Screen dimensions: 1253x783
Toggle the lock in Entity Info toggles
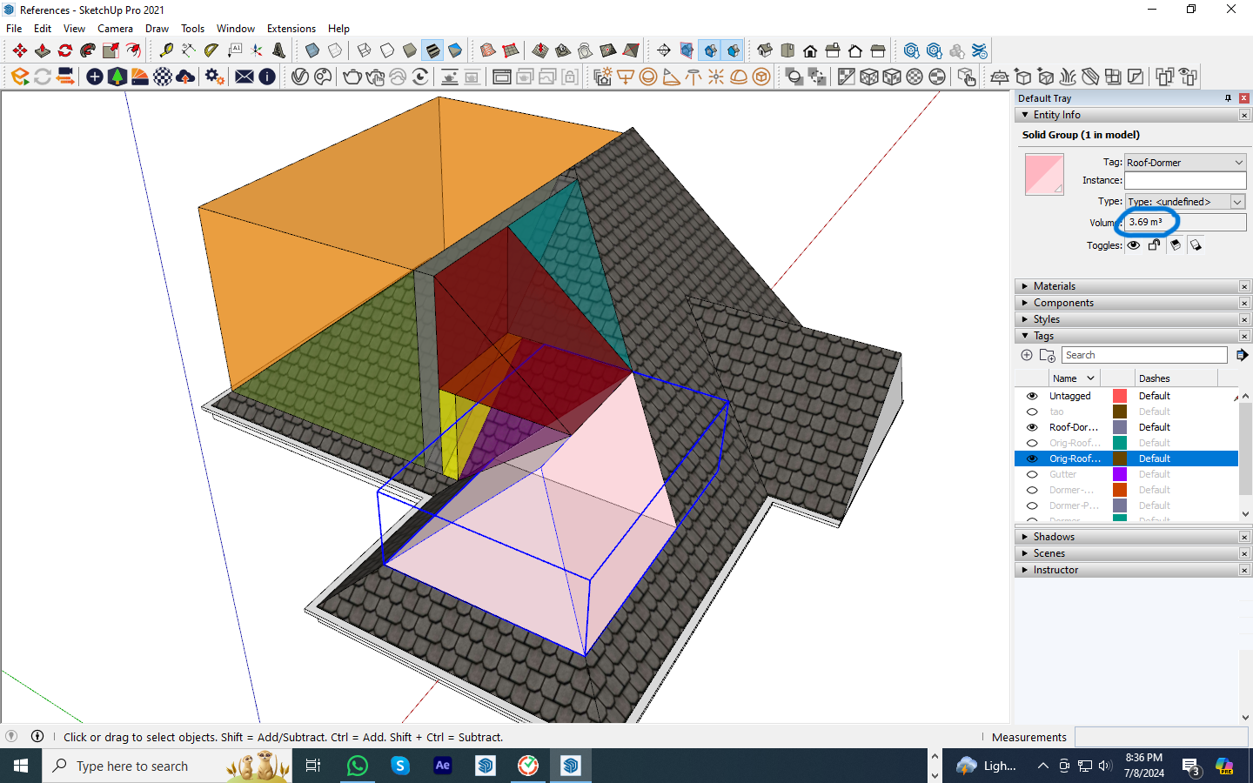click(1154, 245)
